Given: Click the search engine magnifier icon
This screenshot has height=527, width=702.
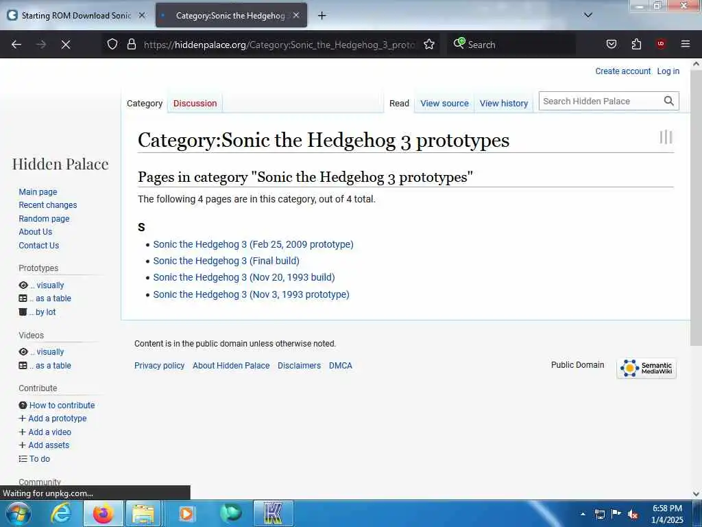Looking at the screenshot, I should (459, 43).
